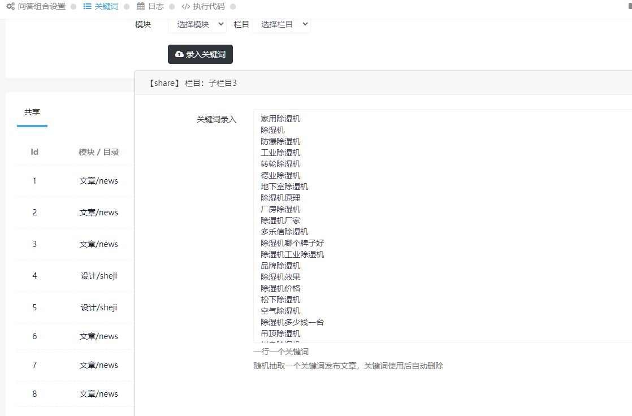Expand the 选择栏目 dropdown
The image size is (632, 416).
point(281,24)
